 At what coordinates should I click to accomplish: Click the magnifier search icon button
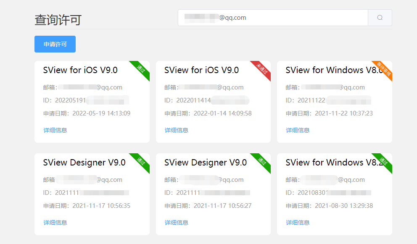pyautogui.click(x=380, y=18)
